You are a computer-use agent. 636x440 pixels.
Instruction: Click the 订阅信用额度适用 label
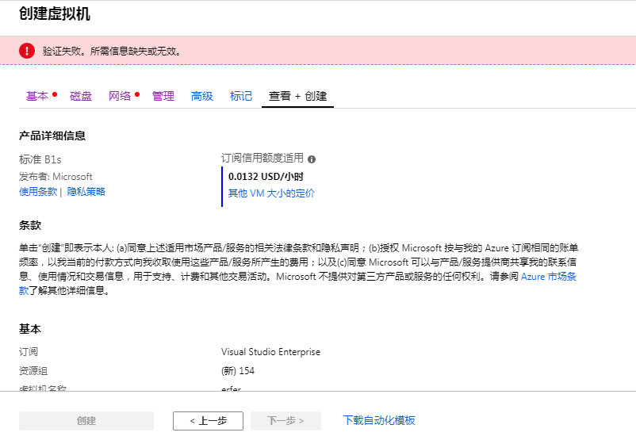point(262,158)
